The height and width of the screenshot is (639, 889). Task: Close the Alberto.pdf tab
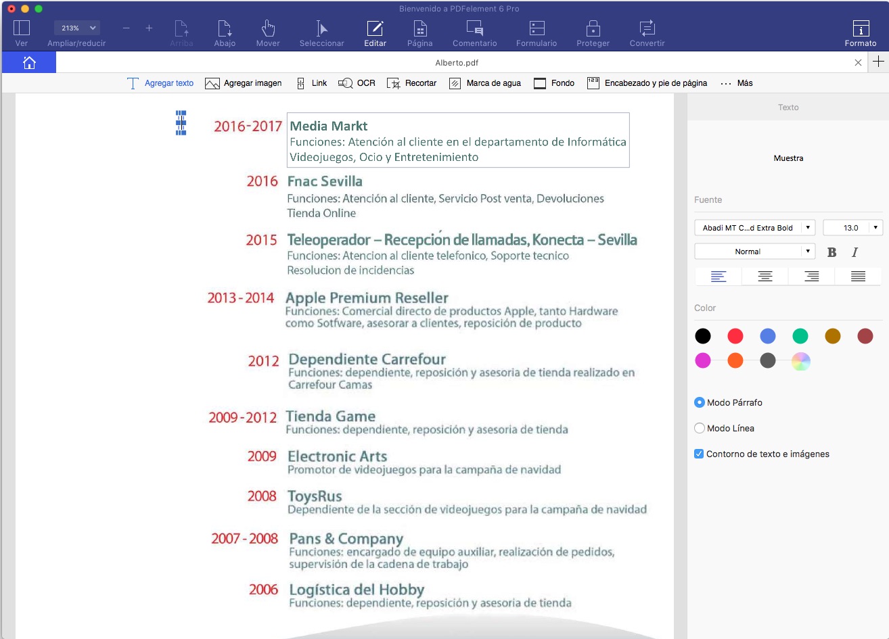click(x=858, y=62)
